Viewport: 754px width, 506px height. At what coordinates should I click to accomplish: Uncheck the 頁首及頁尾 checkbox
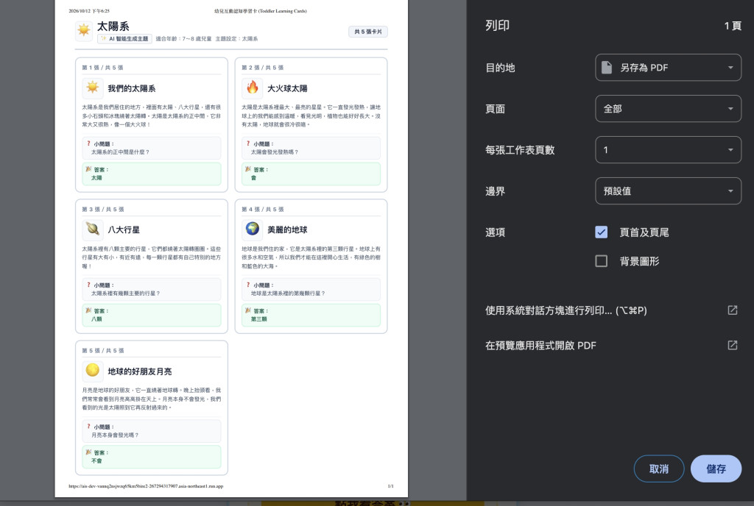click(601, 232)
